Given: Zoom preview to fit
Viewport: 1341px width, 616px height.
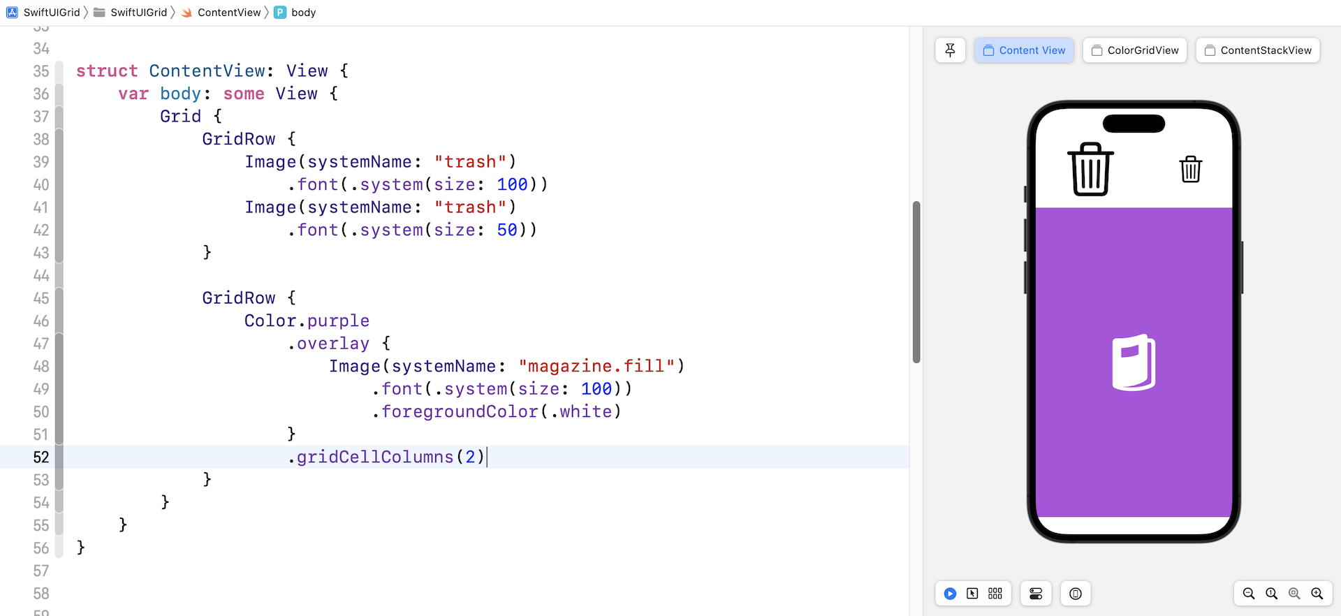Looking at the screenshot, I should pyautogui.click(x=1294, y=594).
